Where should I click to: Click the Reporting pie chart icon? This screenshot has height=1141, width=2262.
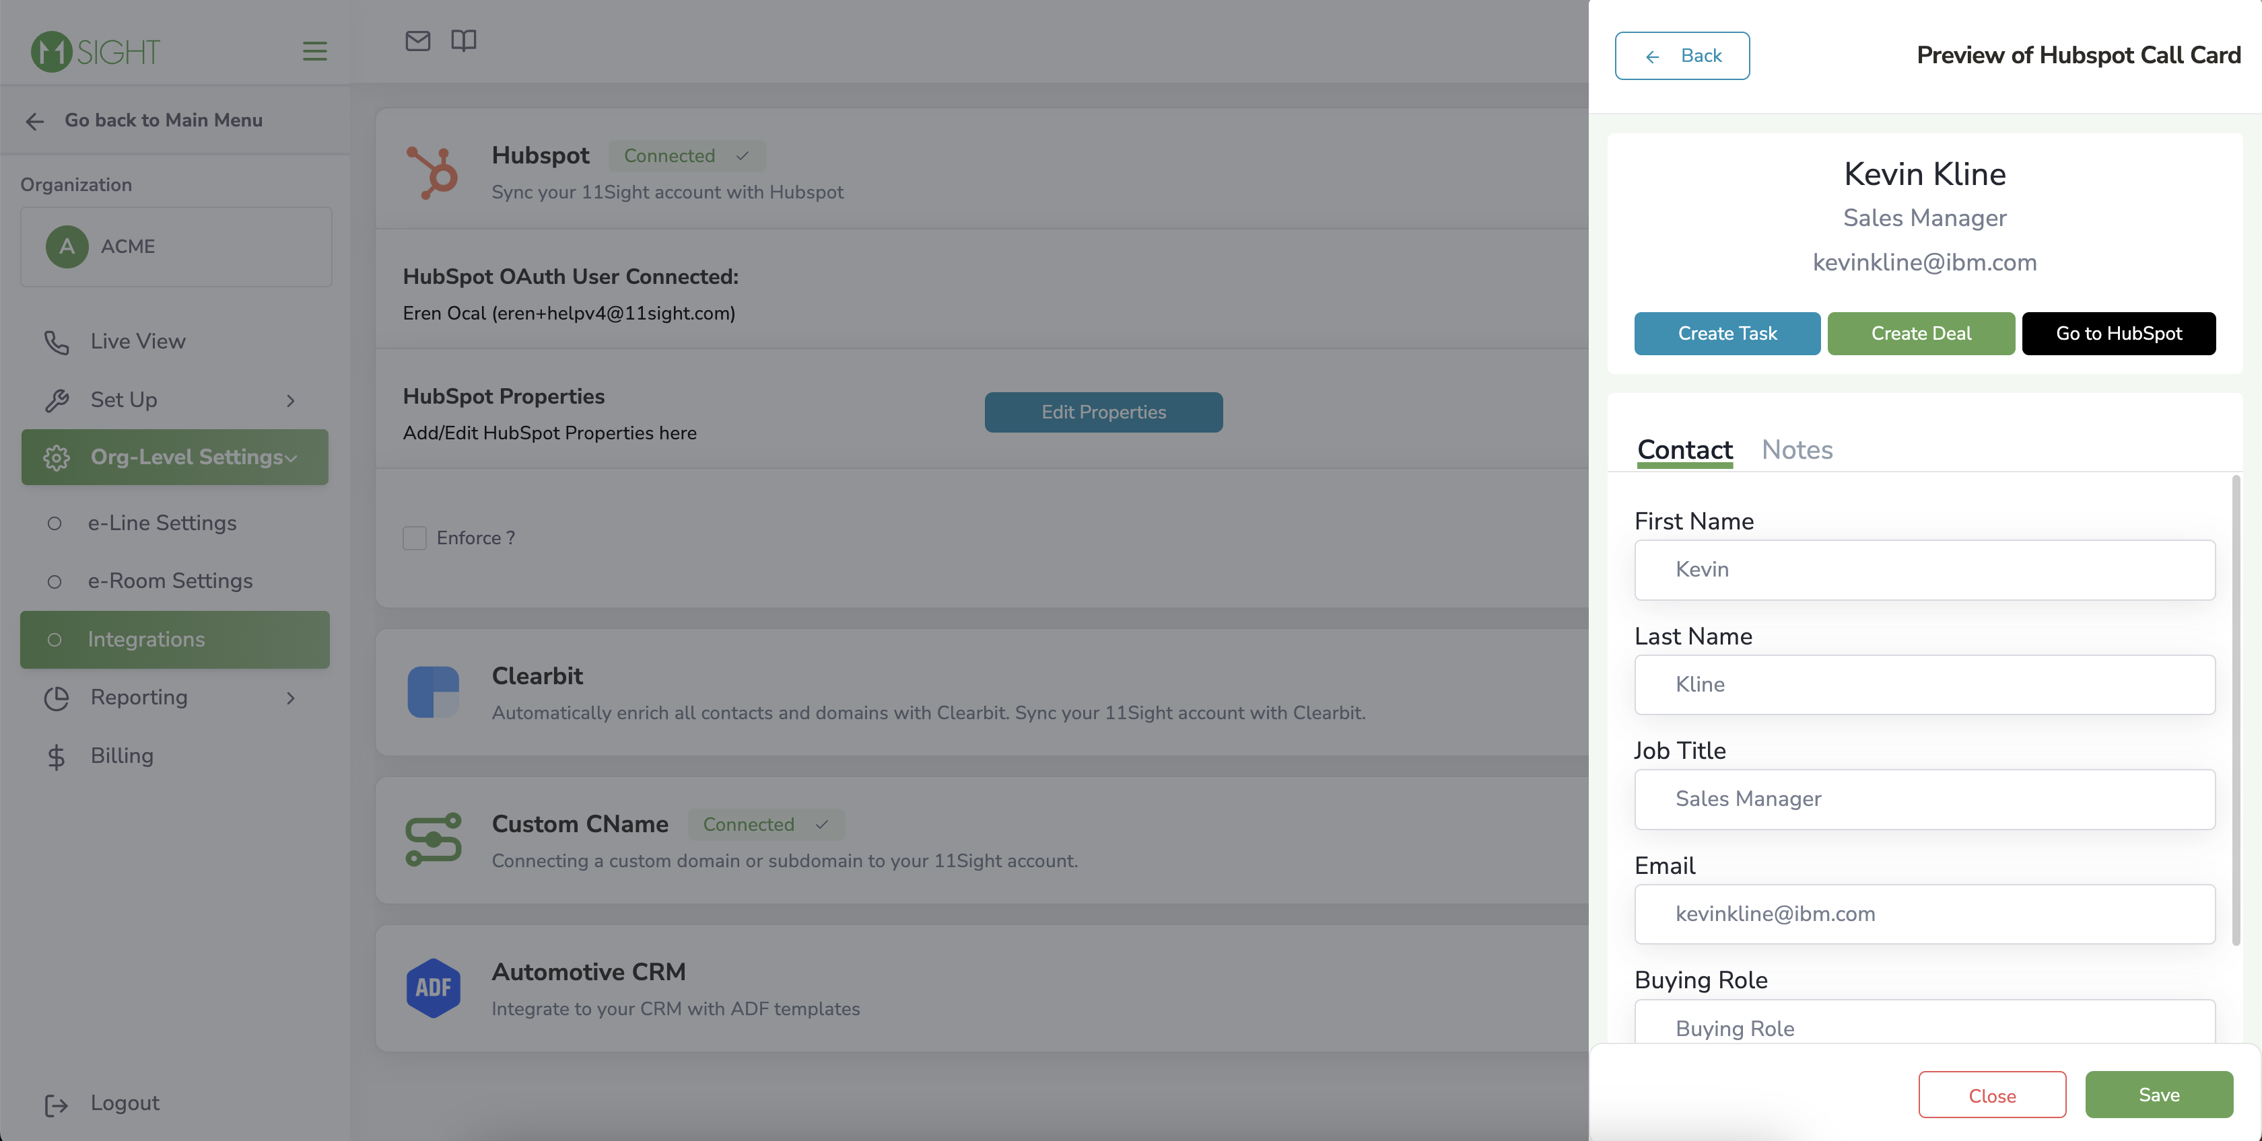point(56,698)
